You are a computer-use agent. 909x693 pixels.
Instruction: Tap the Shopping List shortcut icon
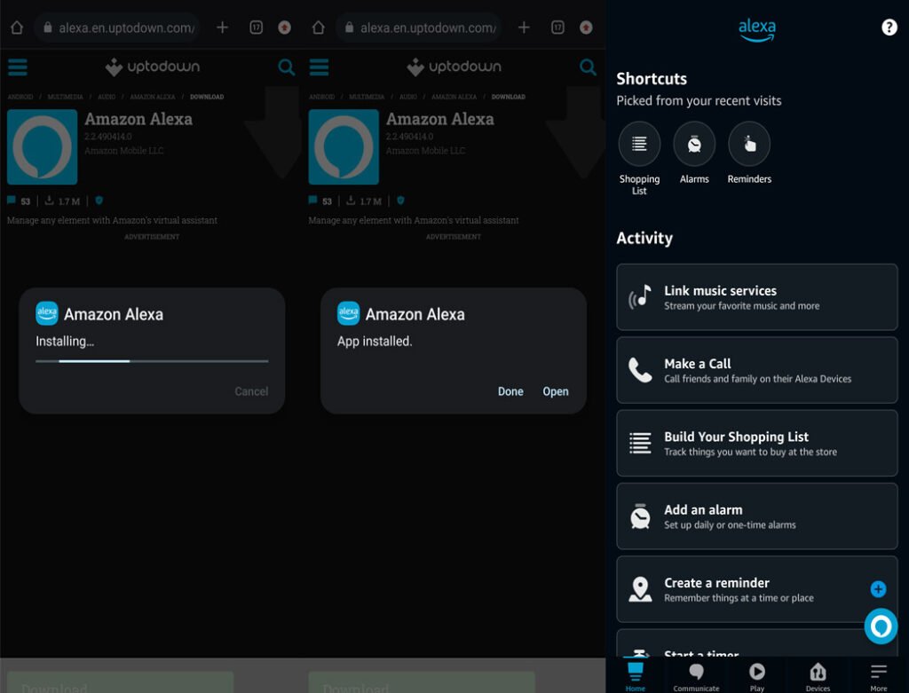[638, 143]
